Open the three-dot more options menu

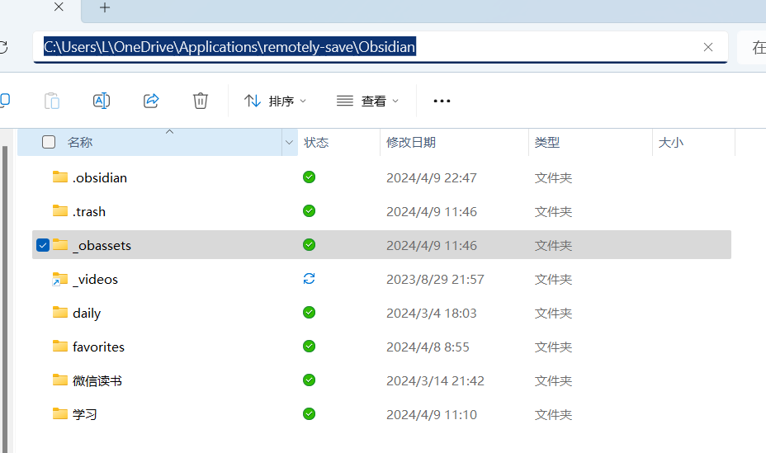(x=442, y=101)
